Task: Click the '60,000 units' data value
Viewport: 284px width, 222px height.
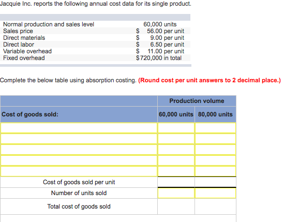Action: coord(160,24)
